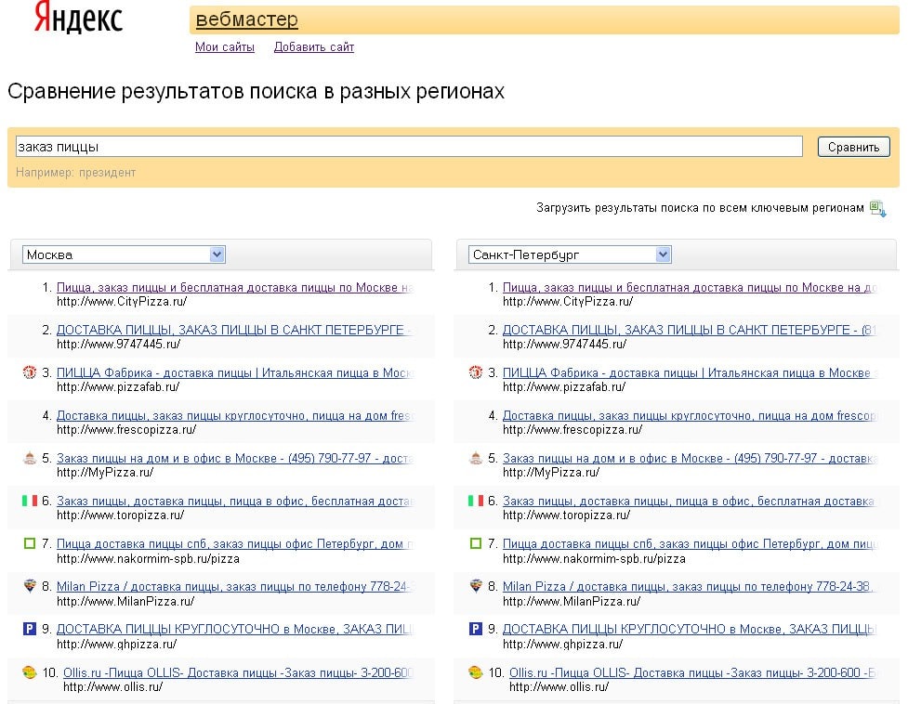This screenshot has height=704, width=908.
Task: Open CityPizza result title in Moscow column
Action: pyautogui.click(x=234, y=287)
